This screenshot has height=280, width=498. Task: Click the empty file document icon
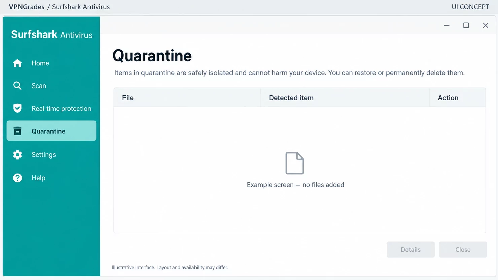[295, 163]
